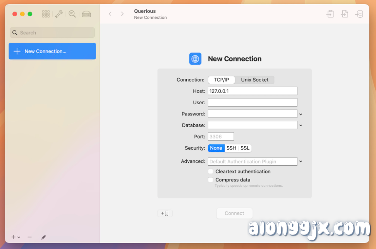Open the Default Authentication Plugin dropdown
The height and width of the screenshot is (249, 376).
pyautogui.click(x=301, y=161)
